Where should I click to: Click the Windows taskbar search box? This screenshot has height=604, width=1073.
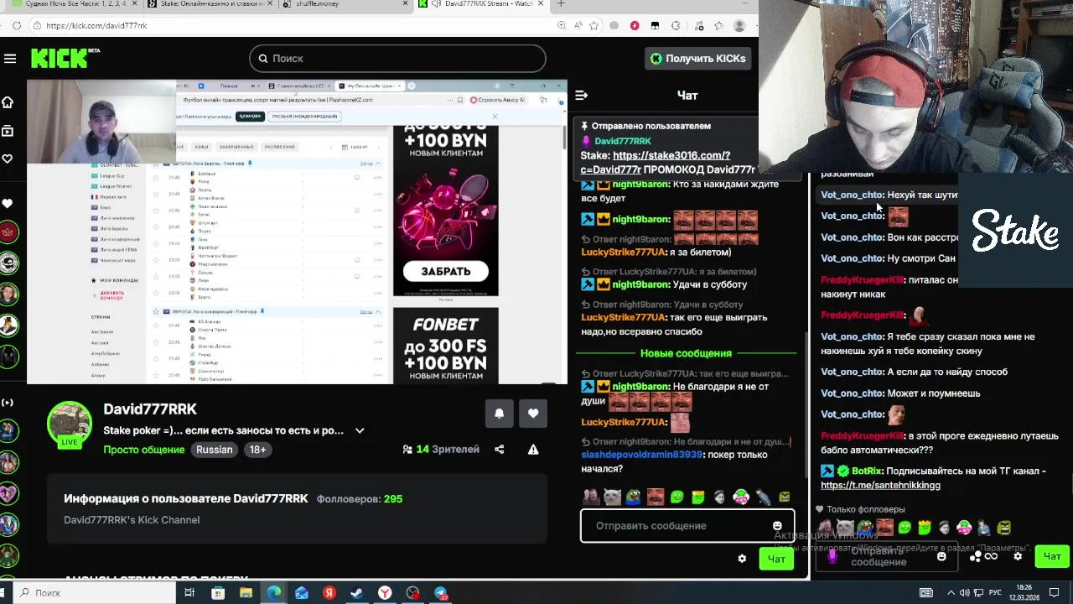[x=92, y=592]
